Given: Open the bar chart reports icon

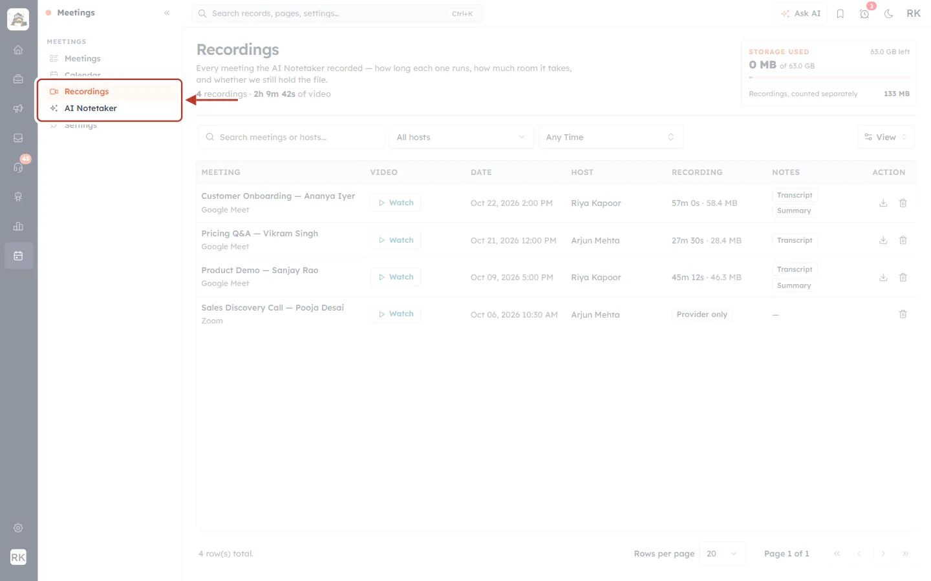Looking at the screenshot, I should [x=18, y=226].
